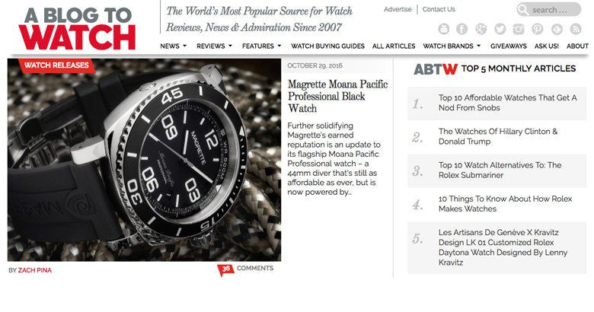Viewport: 594px width, 312px height.
Task: Go to Watch Buying Guides
Action: coord(327,46)
